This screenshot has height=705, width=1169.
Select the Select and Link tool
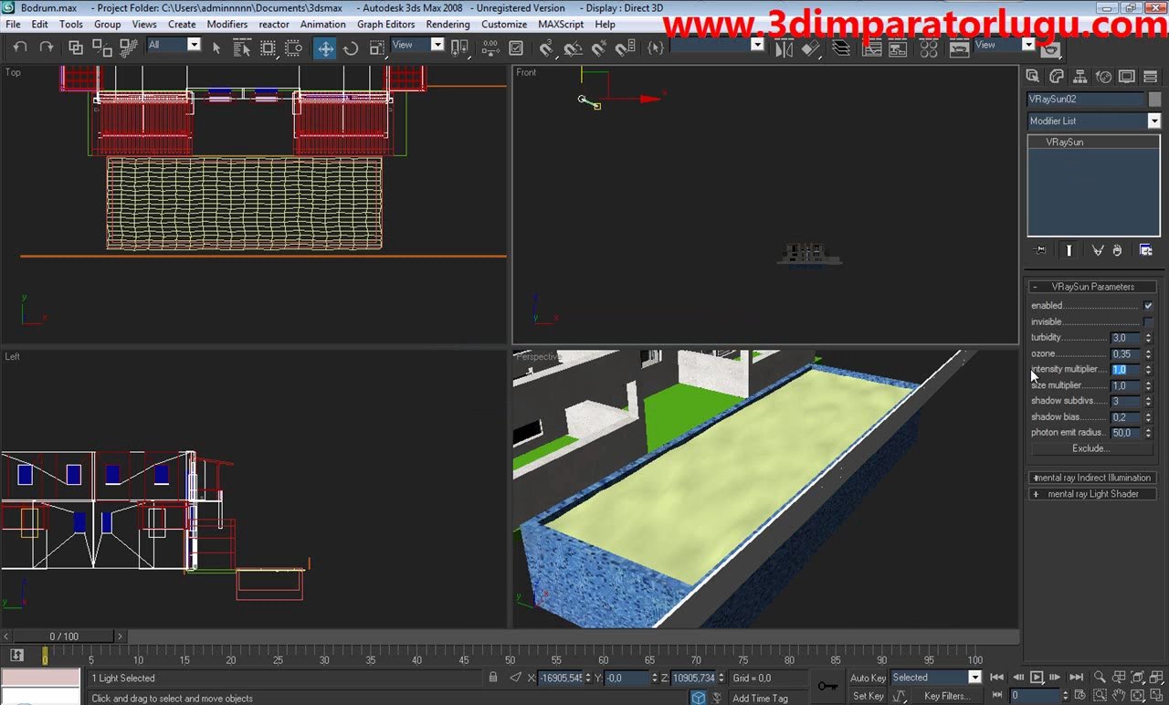click(76, 47)
